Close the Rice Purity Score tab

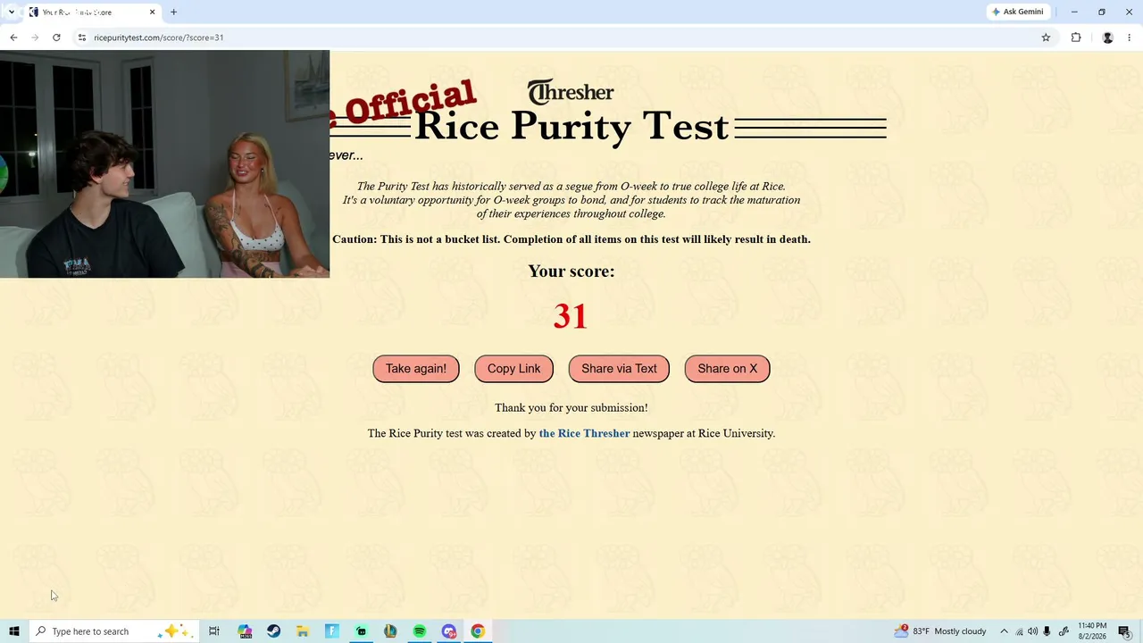pyautogui.click(x=152, y=12)
